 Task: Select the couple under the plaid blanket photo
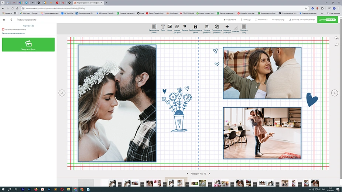coord(262,73)
